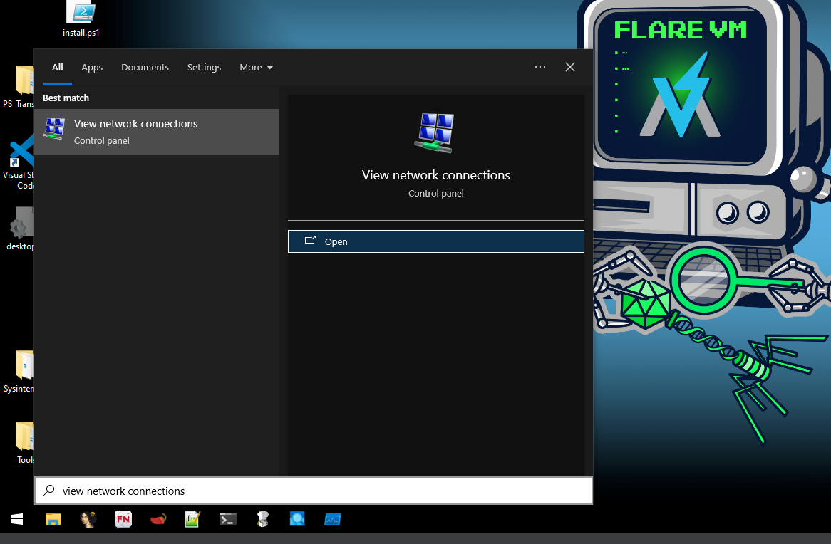Viewport: 831px width, 544px height.
Task: Launch the FN FakeNet taskbar icon
Action: coord(123,519)
